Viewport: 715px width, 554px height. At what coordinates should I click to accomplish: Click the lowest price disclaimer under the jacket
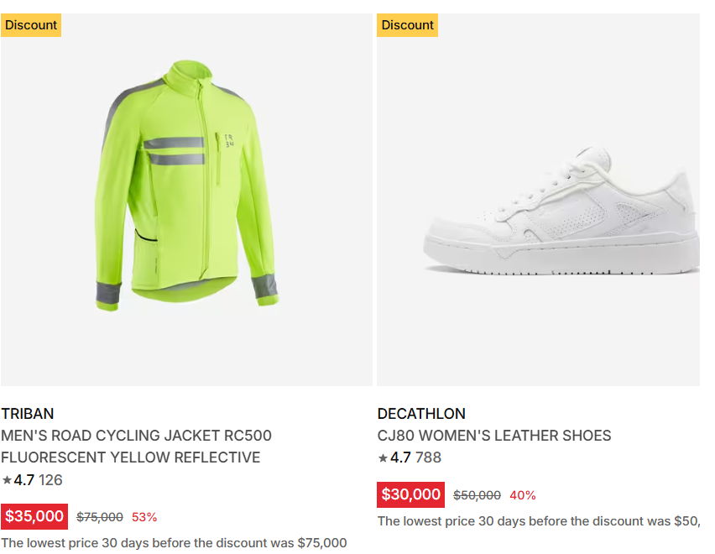[173, 543]
